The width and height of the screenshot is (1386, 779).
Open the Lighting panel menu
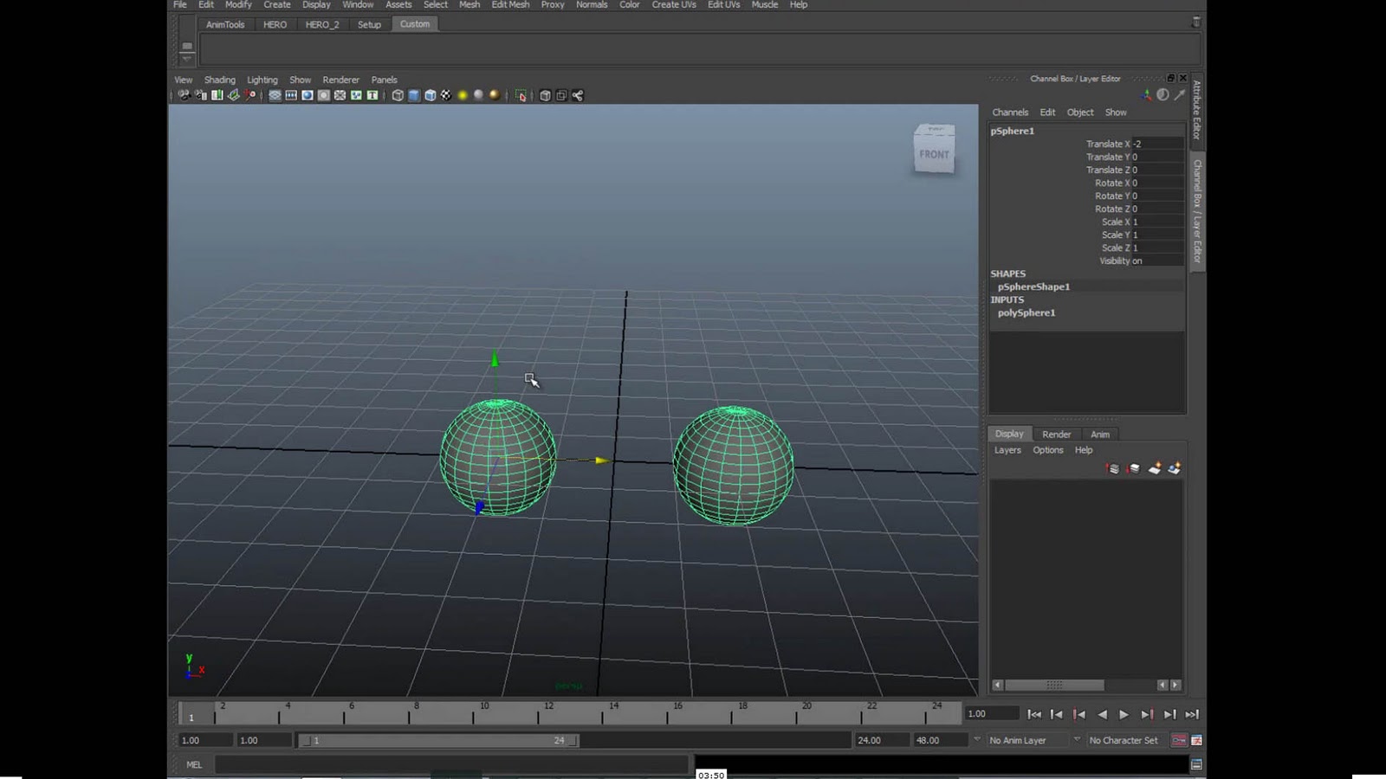click(x=262, y=80)
